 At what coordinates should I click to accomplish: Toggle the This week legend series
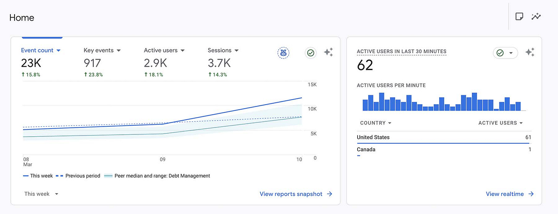38,176
